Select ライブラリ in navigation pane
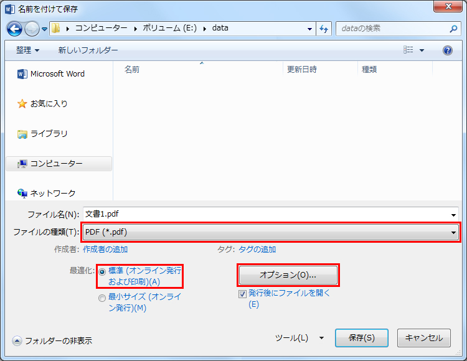 pos(42,134)
